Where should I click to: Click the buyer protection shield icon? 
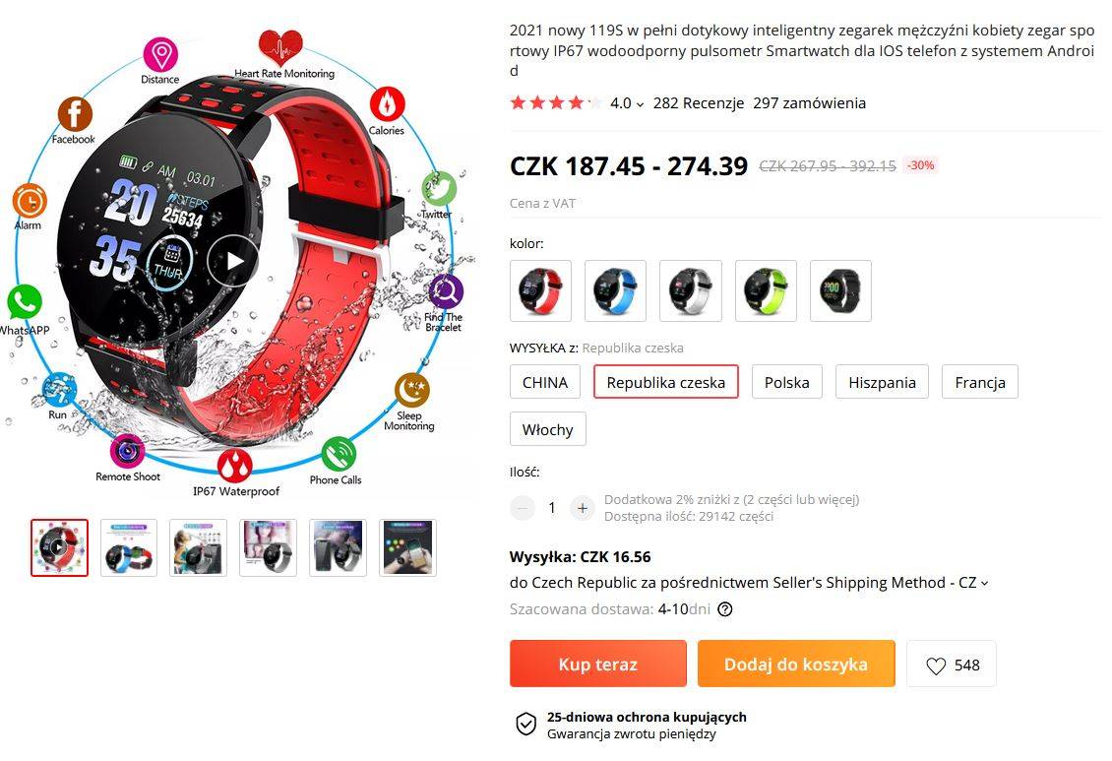coord(525,725)
